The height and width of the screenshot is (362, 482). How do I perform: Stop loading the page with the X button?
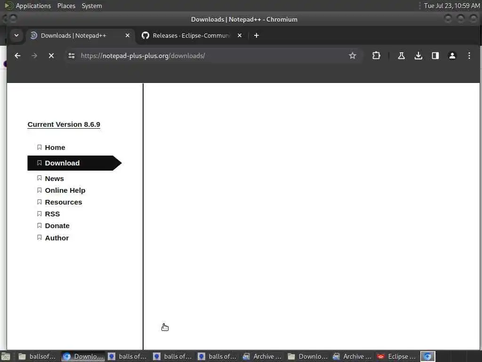point(51,56)
